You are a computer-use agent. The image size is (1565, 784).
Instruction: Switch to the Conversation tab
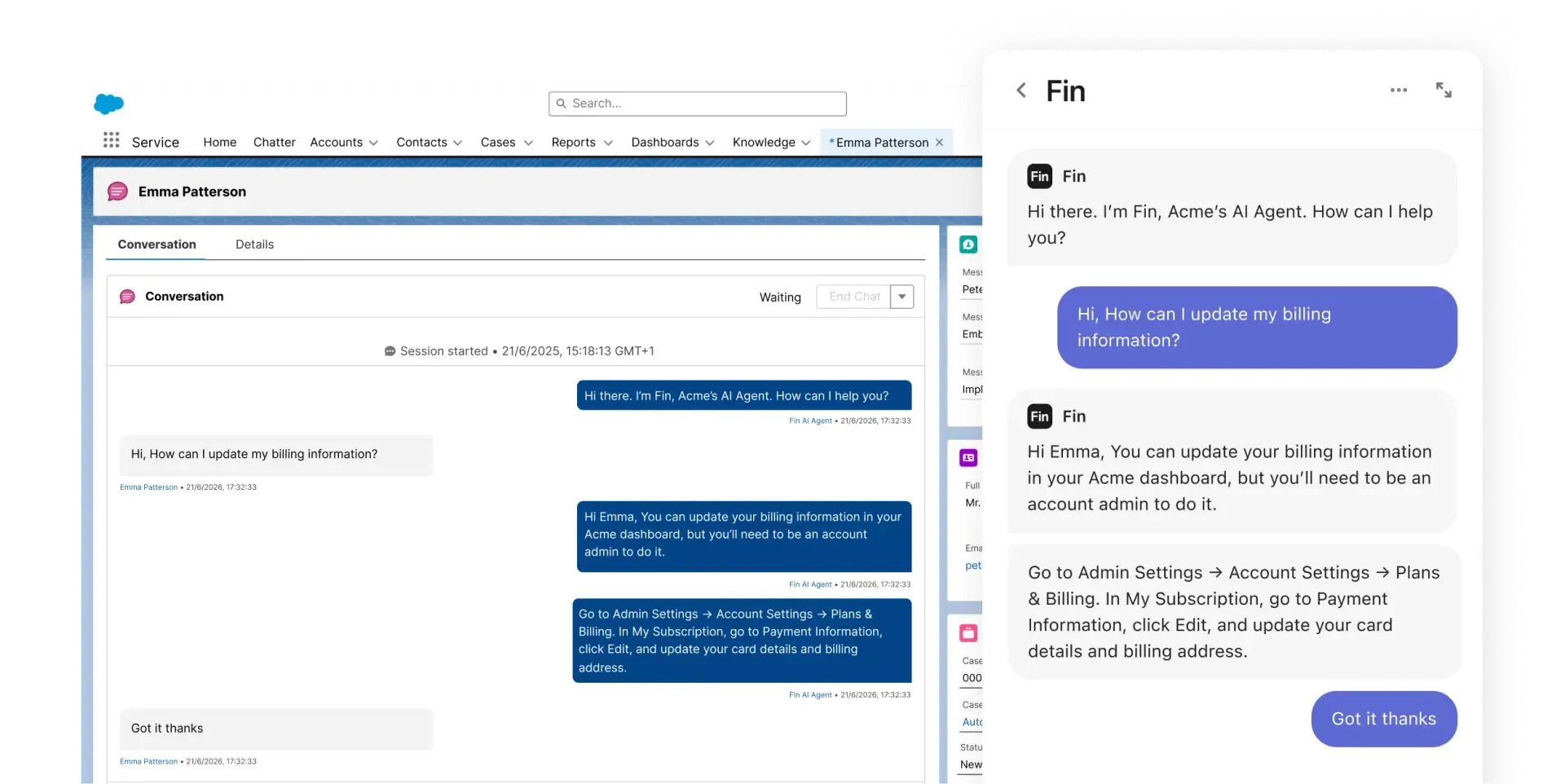(157, 244)
